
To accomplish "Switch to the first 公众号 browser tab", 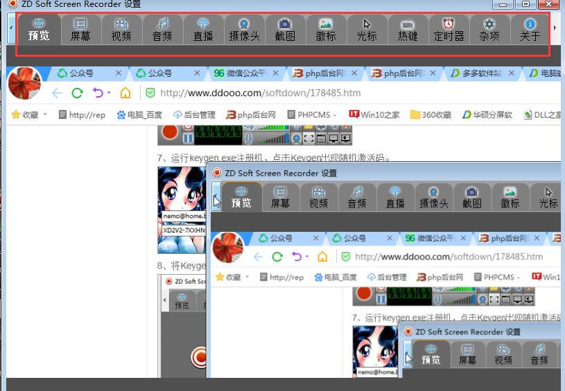I will click(81, 73).
